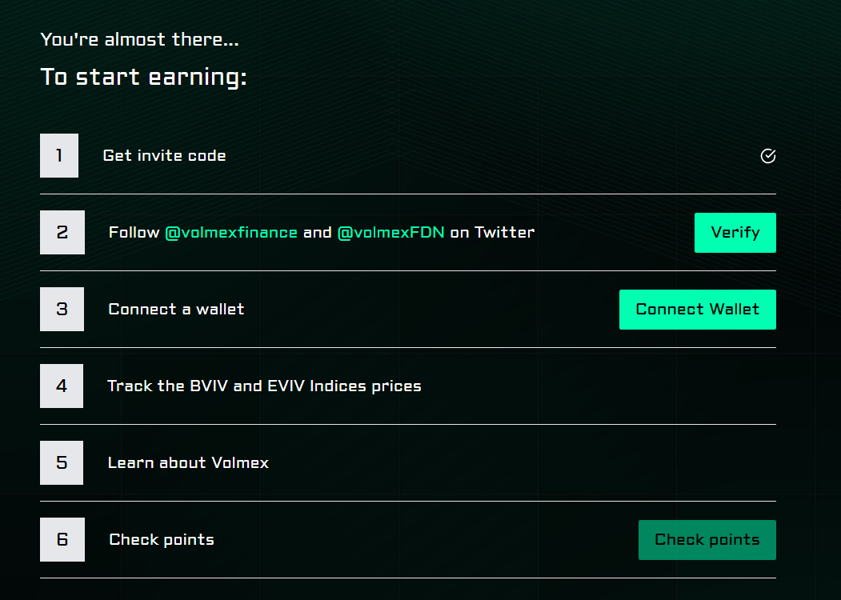The image size is (841, 600).
Task: Select the step 6 number badge
Action: tap(62, 539)
